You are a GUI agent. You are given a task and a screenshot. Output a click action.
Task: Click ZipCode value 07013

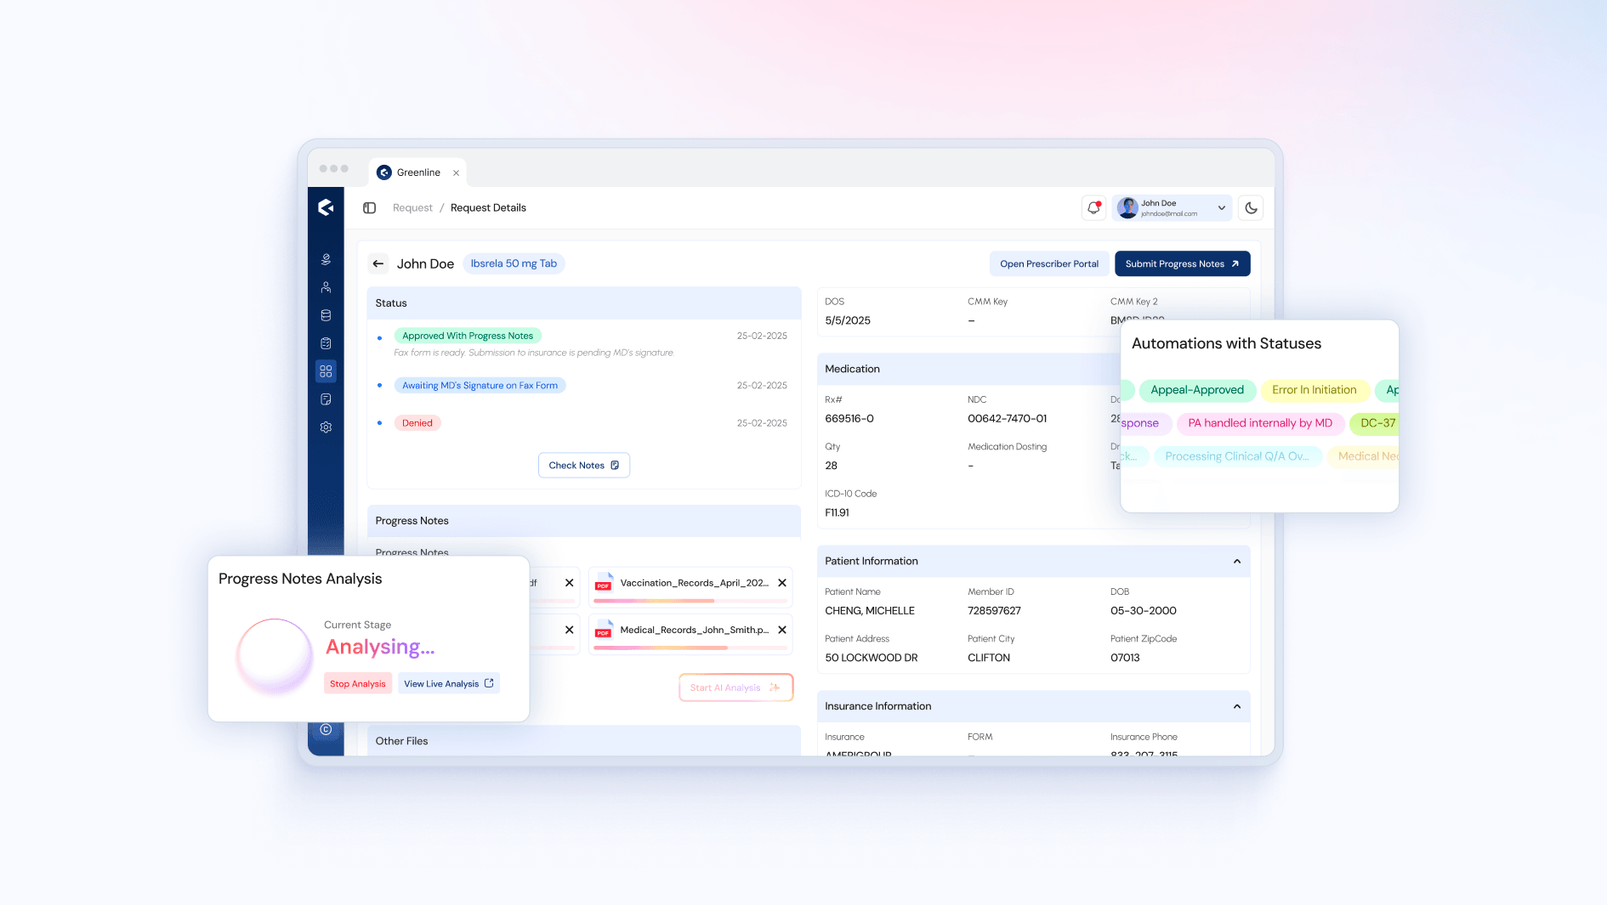click(1124, 658)
